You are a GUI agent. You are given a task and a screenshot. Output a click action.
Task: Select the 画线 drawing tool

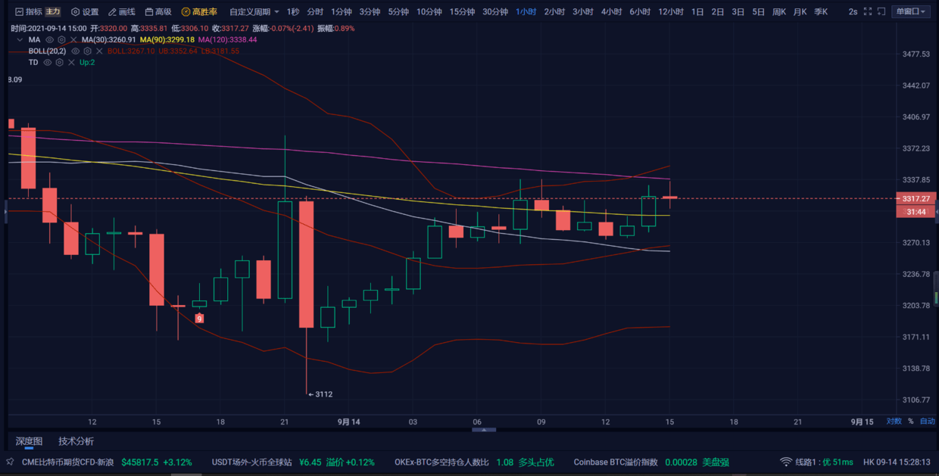(x=122, y=12)
